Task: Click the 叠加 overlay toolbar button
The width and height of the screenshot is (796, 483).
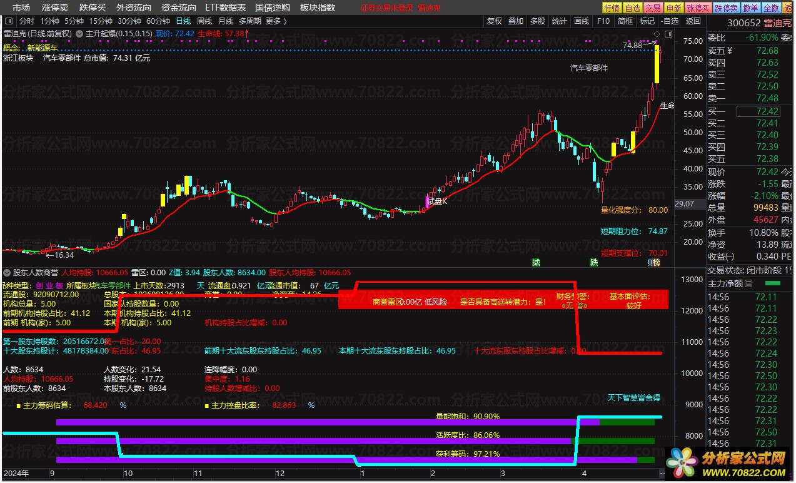Action: [x=516, y=21]
